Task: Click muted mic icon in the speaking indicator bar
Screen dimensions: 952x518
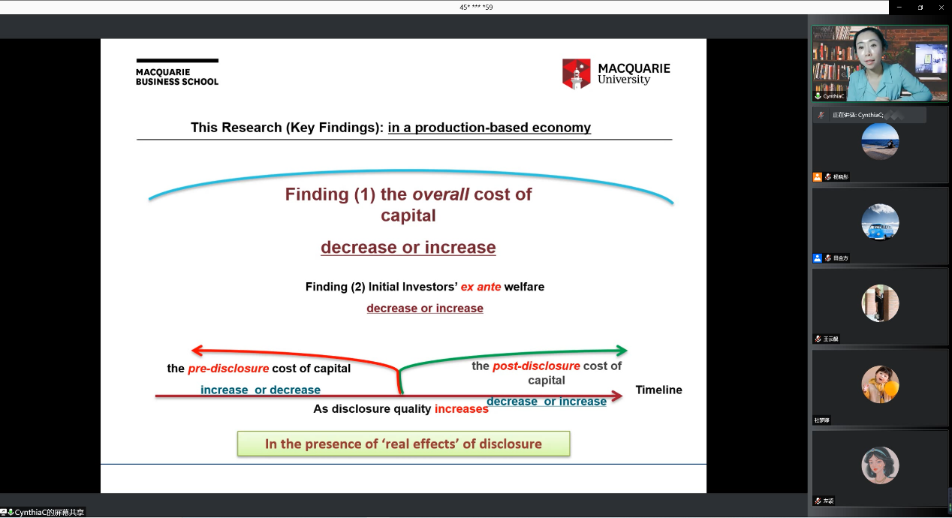Action: coord(822,115)
